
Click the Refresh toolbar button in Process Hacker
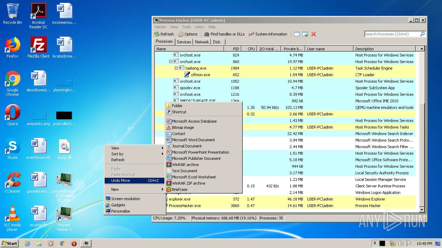(164, 34)
